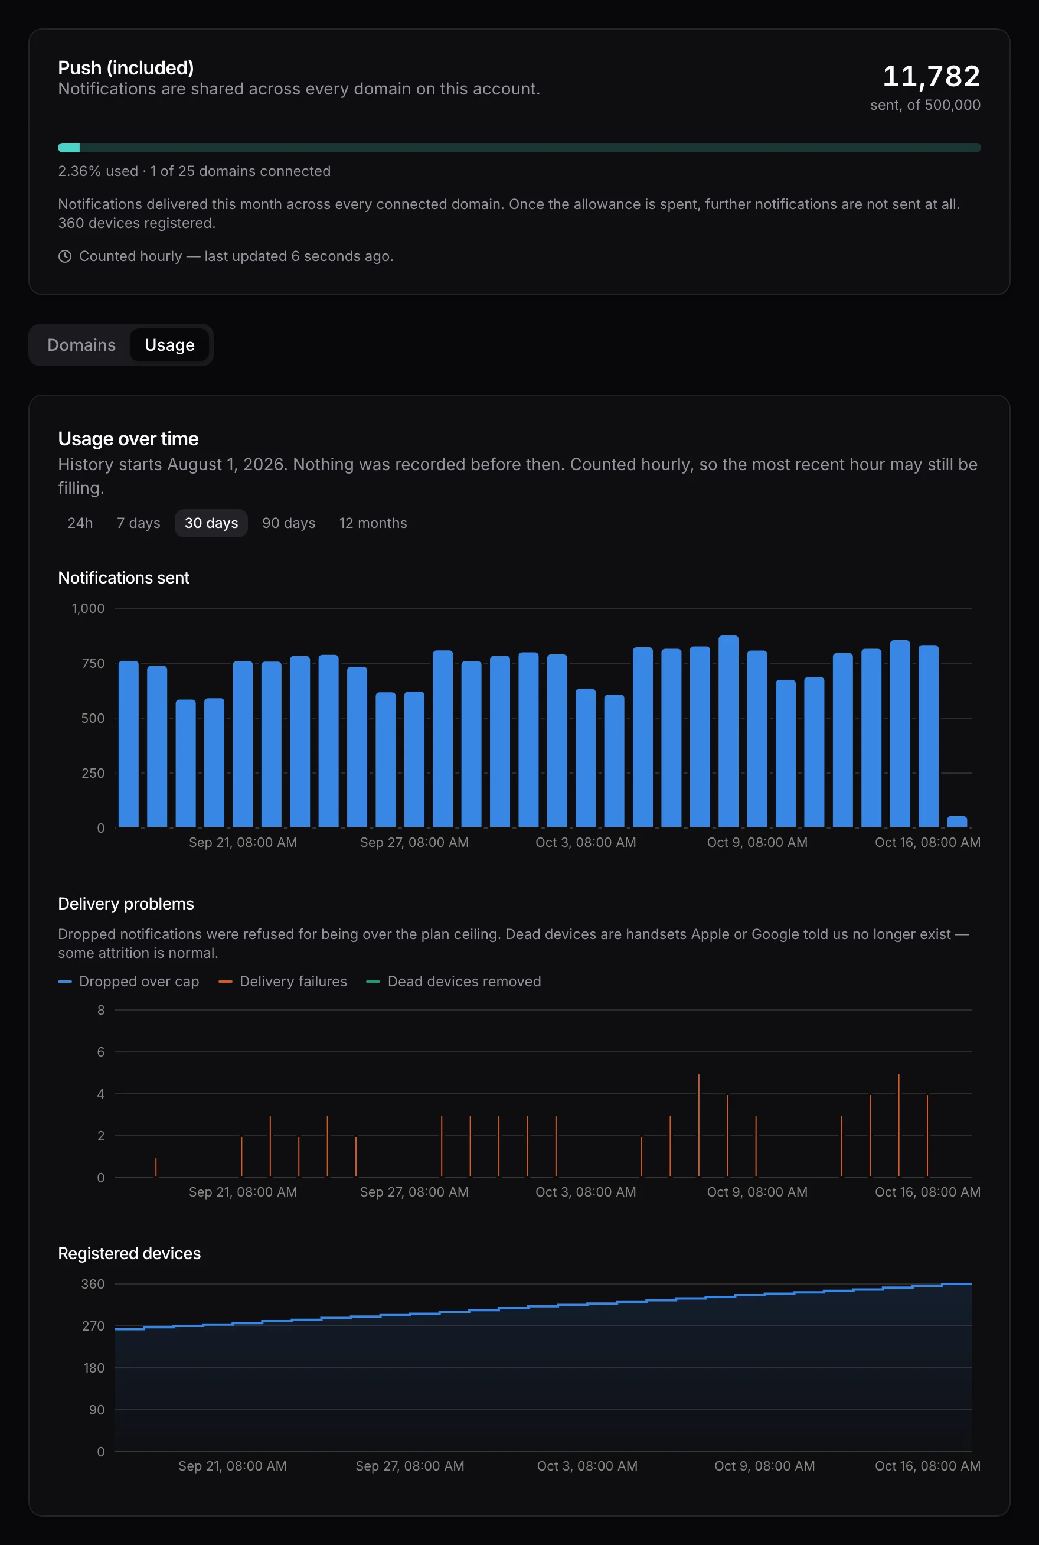Image resolution: width=1039 pixels, height=1545 pixels.
Task: Click '2.36% used · 1 of 25 domains connected'
Action: point(194,171)
